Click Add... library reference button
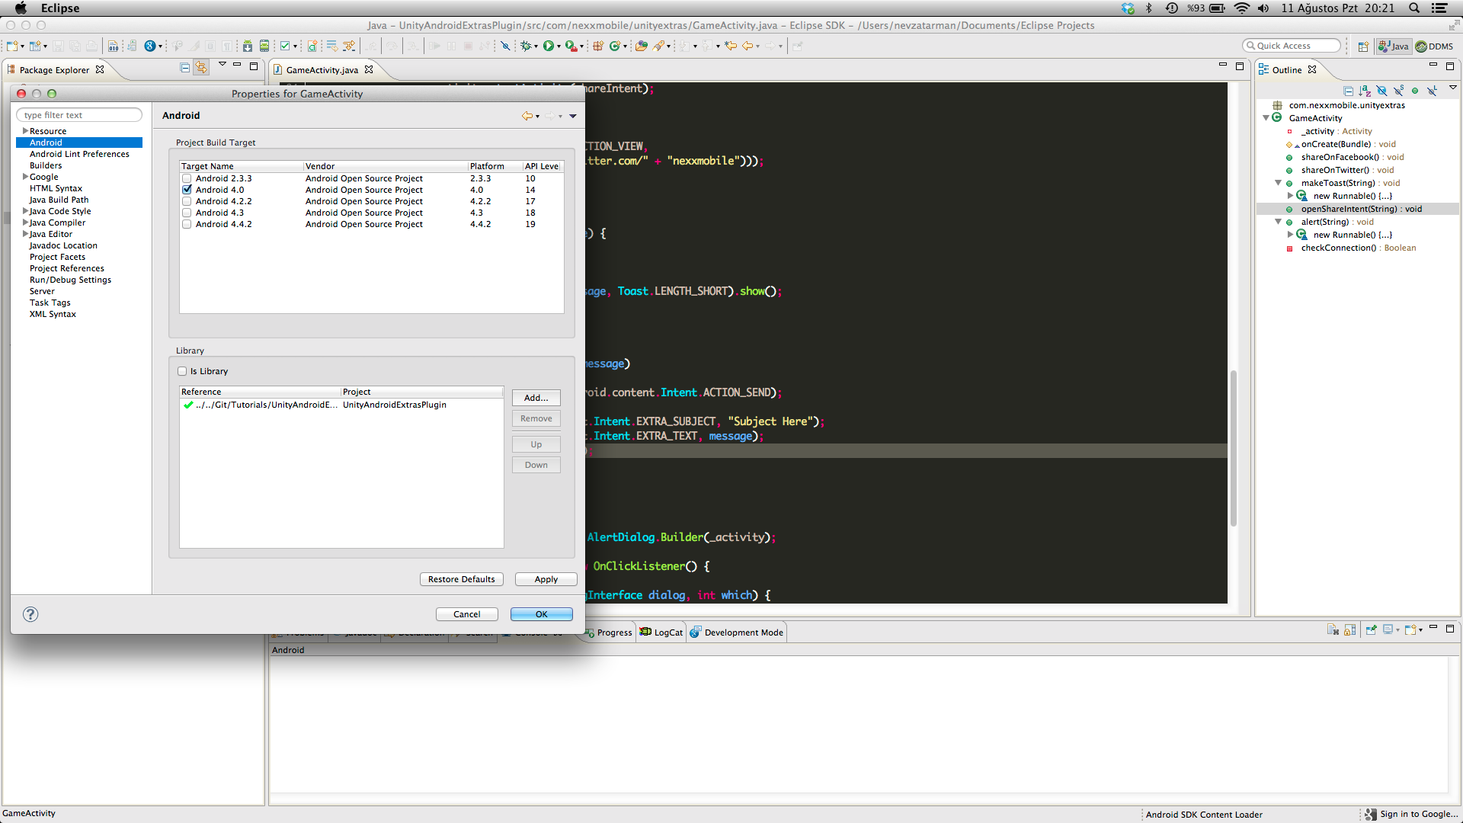 click(x=536, y=398)
